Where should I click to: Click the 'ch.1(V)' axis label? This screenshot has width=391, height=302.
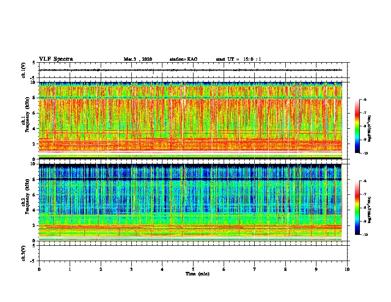tap(24, 70)
